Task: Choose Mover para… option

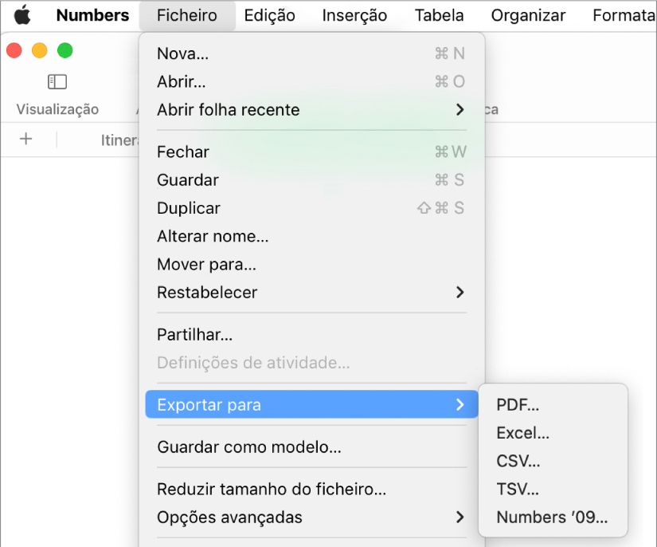Action: point(311,264)
